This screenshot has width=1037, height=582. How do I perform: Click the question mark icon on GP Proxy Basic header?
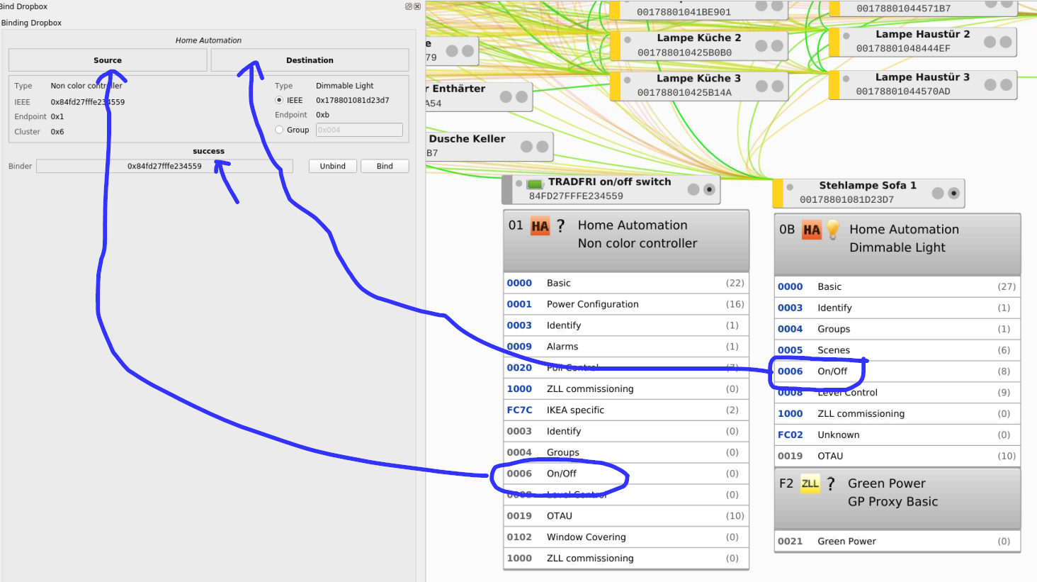tap(830, 483)
